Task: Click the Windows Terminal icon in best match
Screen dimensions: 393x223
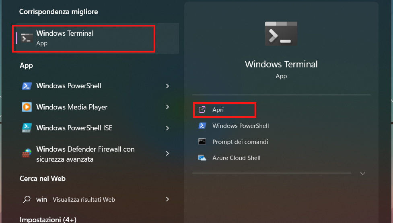Action: click(x=27, y=38)
